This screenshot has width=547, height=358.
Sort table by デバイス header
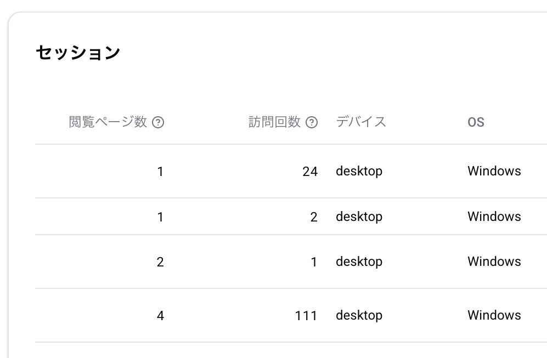click(361, 122)
